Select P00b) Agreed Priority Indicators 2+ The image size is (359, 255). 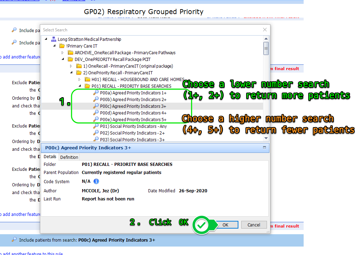133,99
